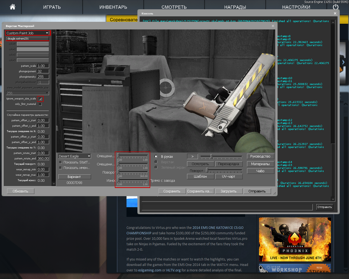Toggle the ignore_weapon_size_scale checkbox

pyautogui.click(x=40, y=99)
